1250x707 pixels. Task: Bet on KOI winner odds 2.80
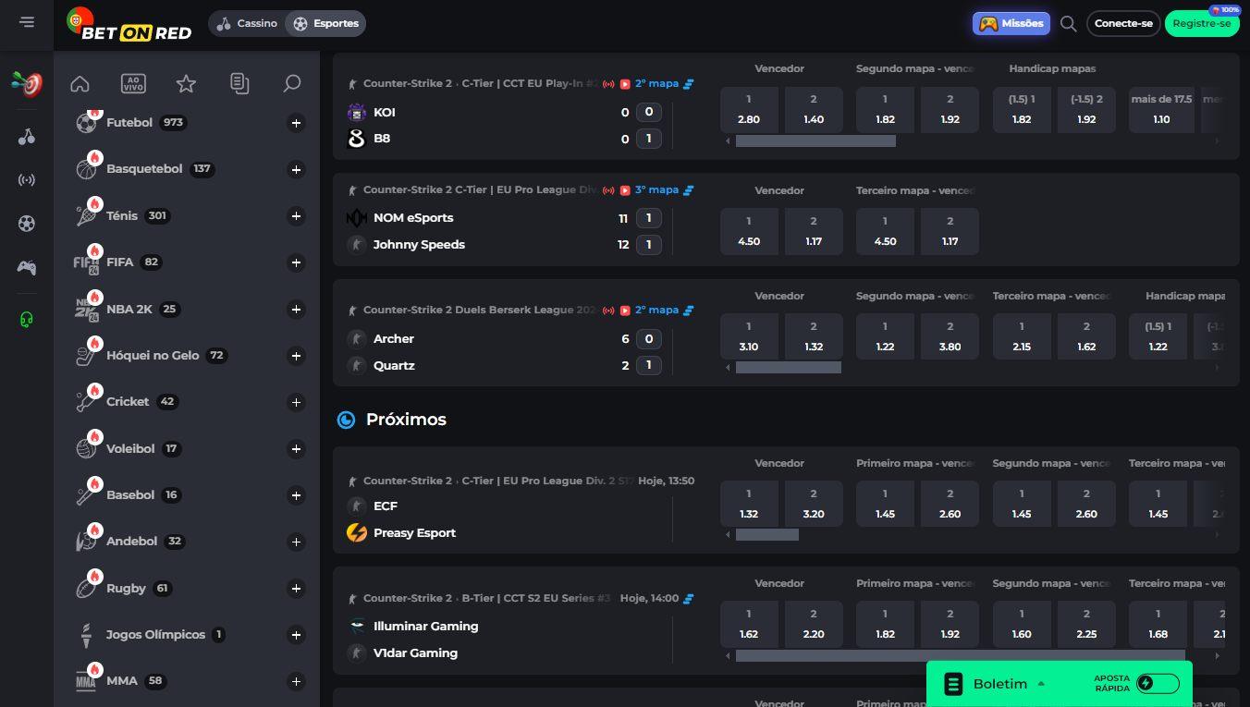[x=749, y=110]
